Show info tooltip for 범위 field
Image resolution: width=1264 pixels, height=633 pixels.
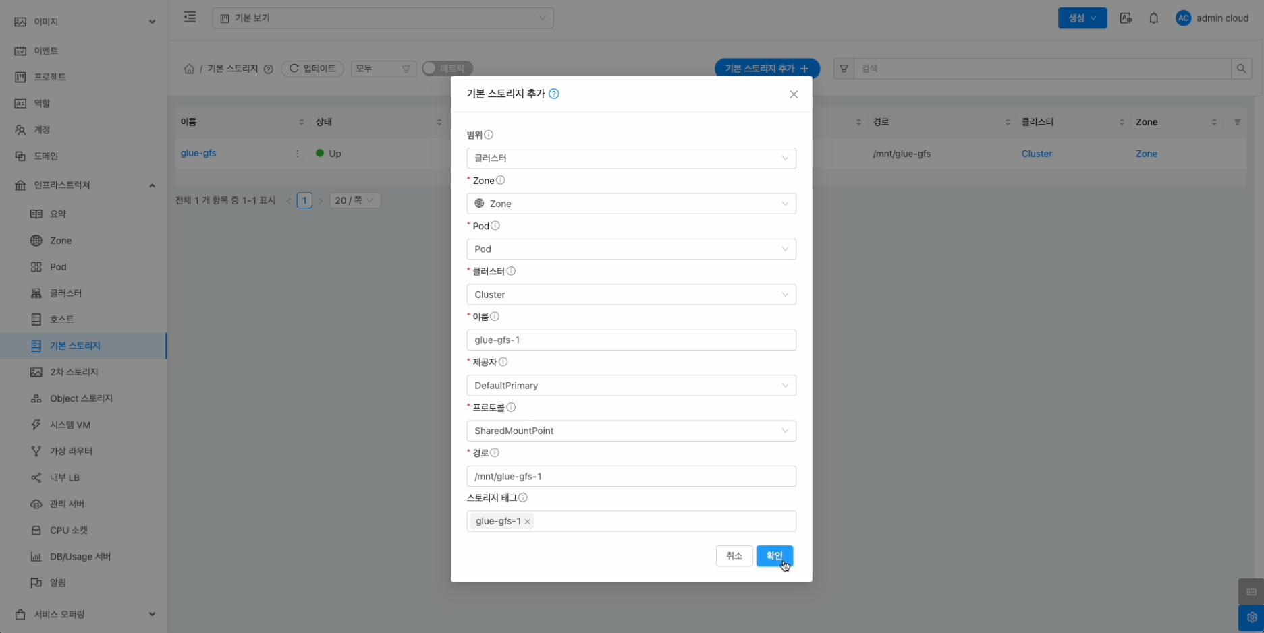489,135
